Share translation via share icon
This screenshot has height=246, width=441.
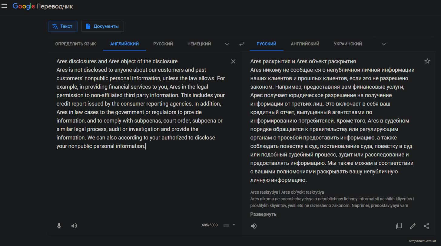coord(426,226)
